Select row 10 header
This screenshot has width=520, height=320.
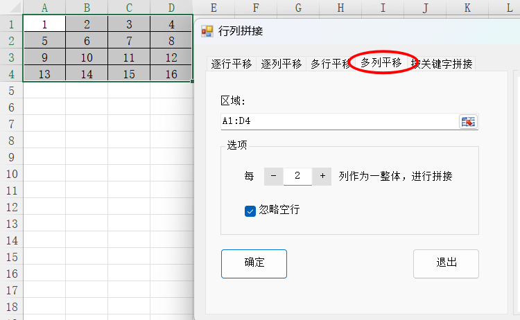click(x=11, y=174)
